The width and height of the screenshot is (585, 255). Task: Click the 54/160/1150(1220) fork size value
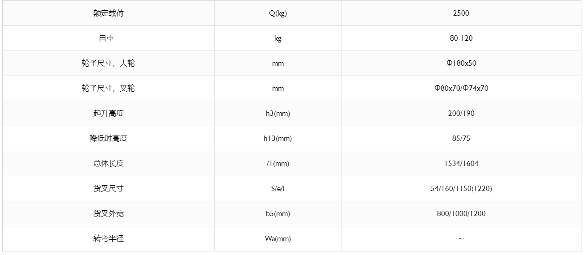(461, 188)
